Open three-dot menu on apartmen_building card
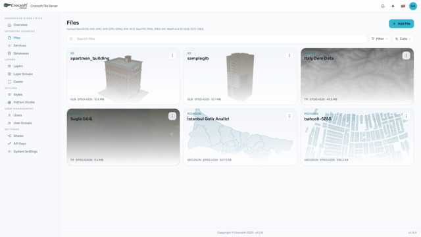This screenshot has width=421, height=237. 172,55
